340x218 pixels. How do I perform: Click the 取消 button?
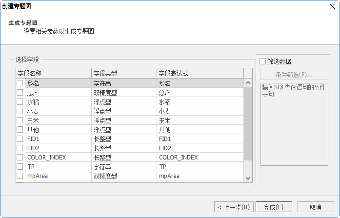pyautogui.click(x=316, y=207)
